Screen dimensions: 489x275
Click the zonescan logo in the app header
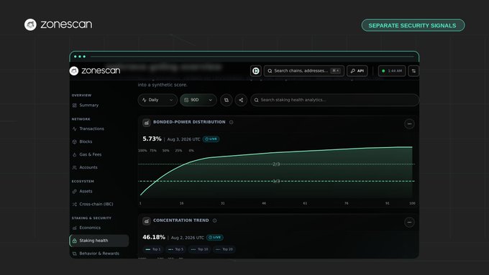[x=95, y=70]
